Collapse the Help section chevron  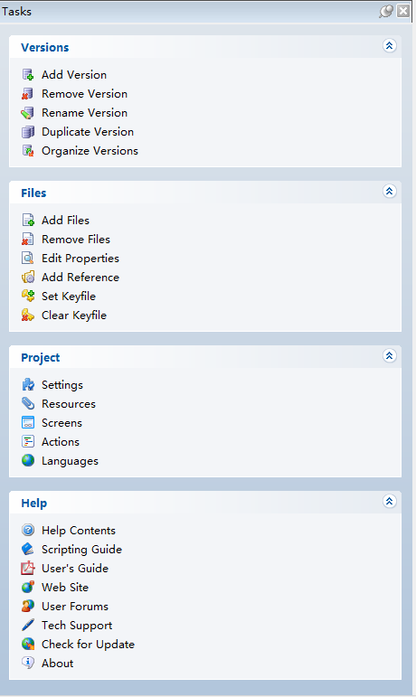(390, 502)
